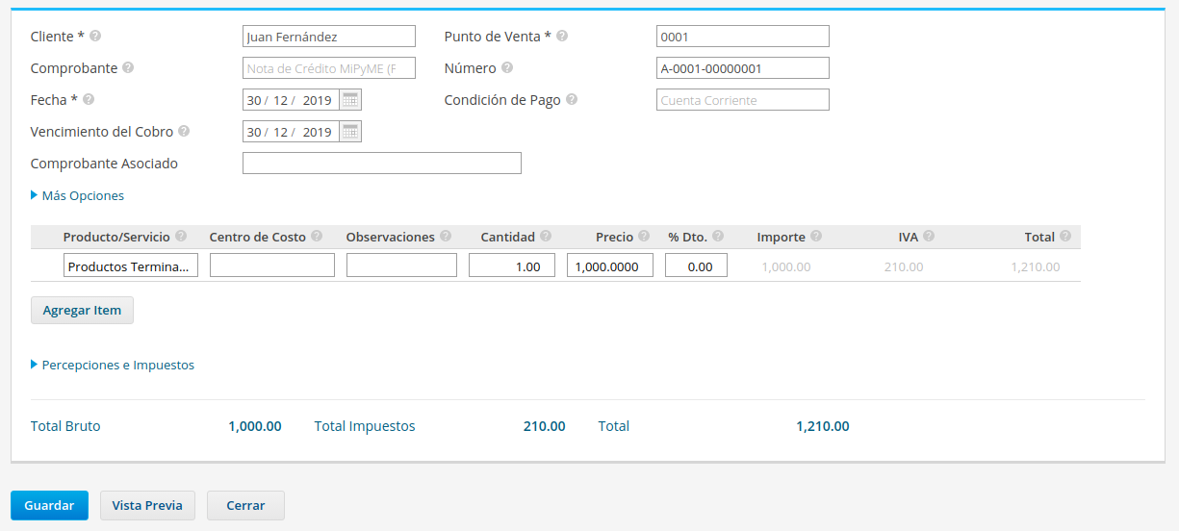Click the Precio field showing 1,000.0000
The height and width of the screenshot is (531, 1179).
[610, 266]
